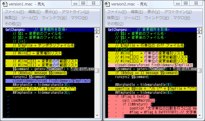The image size is (205, 121).
Task: Open 検索(S) menu in version1.mac
Action: coord(11,18)
